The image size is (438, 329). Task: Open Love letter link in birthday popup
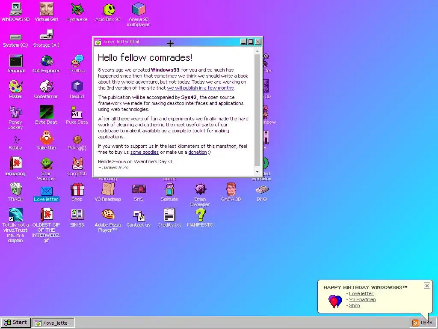[x=361, y=293]
